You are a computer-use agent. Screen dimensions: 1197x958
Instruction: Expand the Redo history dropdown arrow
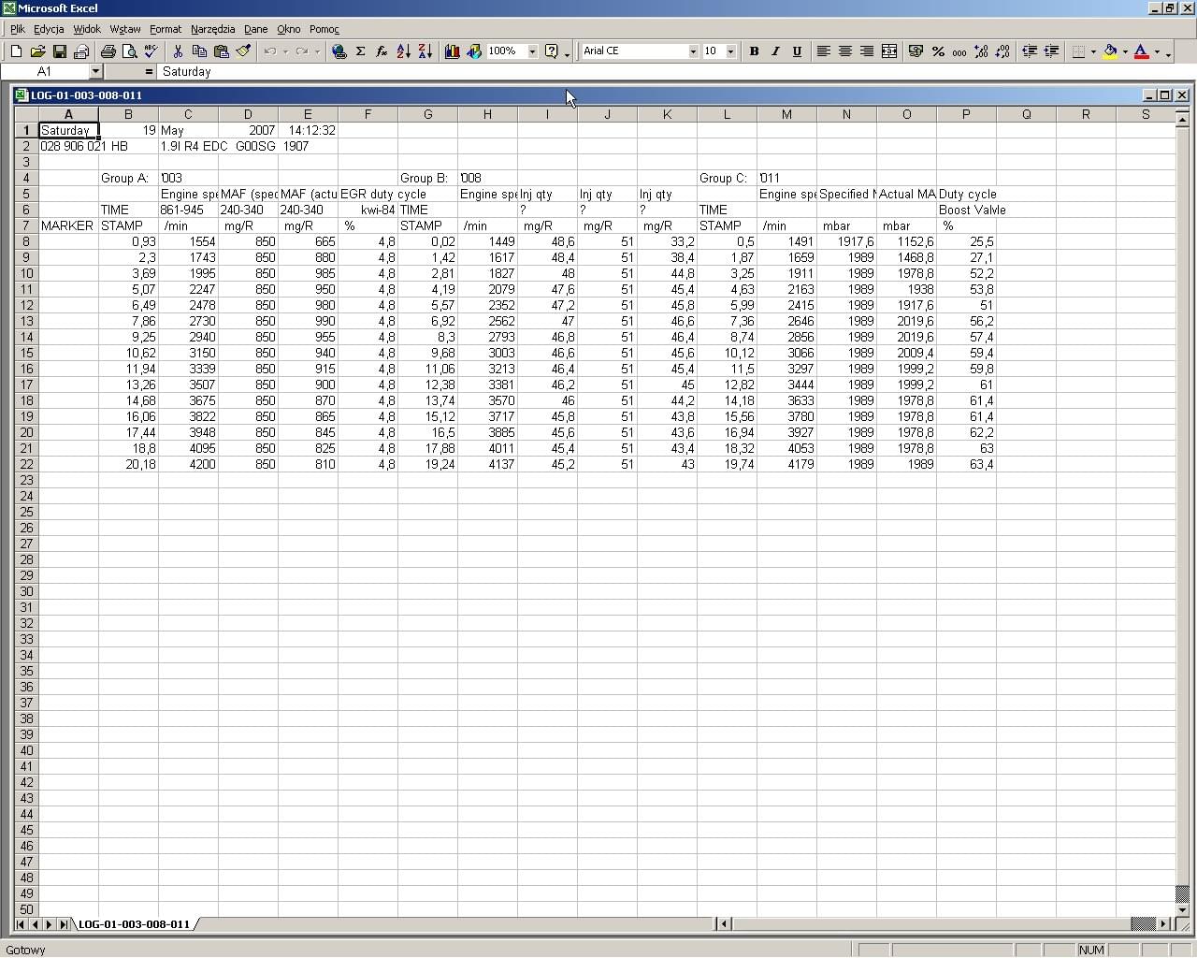tap(317, 51)
